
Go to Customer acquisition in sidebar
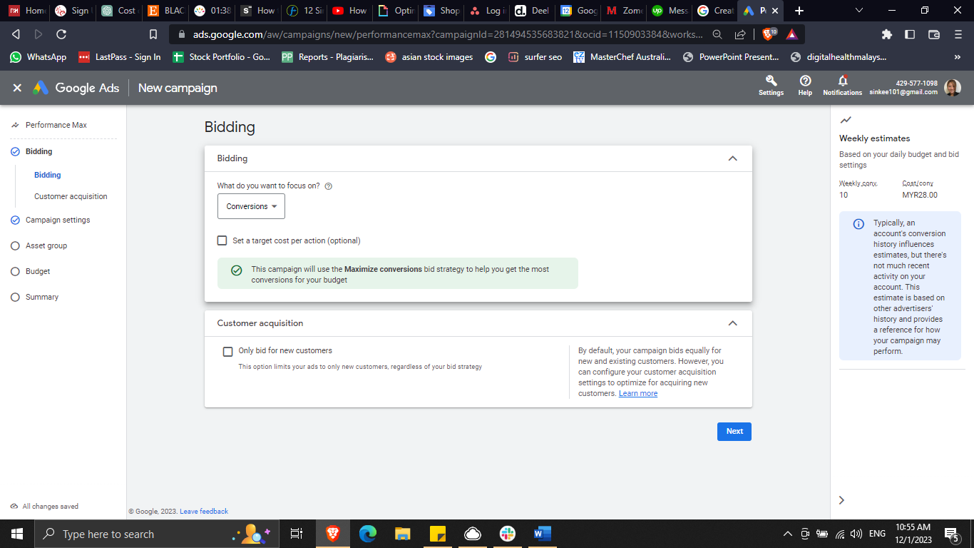(x=71, y=196)
